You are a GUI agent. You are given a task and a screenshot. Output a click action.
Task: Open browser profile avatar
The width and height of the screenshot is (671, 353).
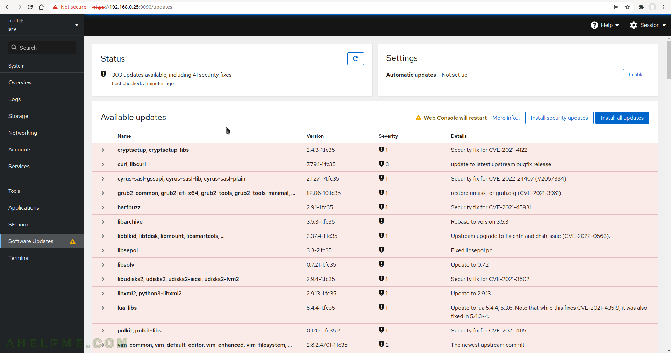point(652,7)
